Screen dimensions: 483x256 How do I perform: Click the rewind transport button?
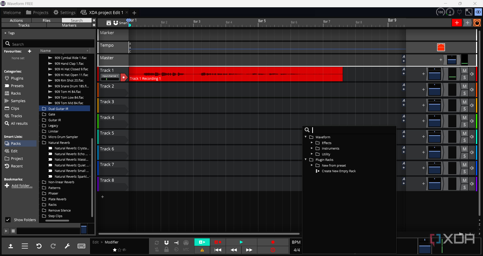coord(234,250)
